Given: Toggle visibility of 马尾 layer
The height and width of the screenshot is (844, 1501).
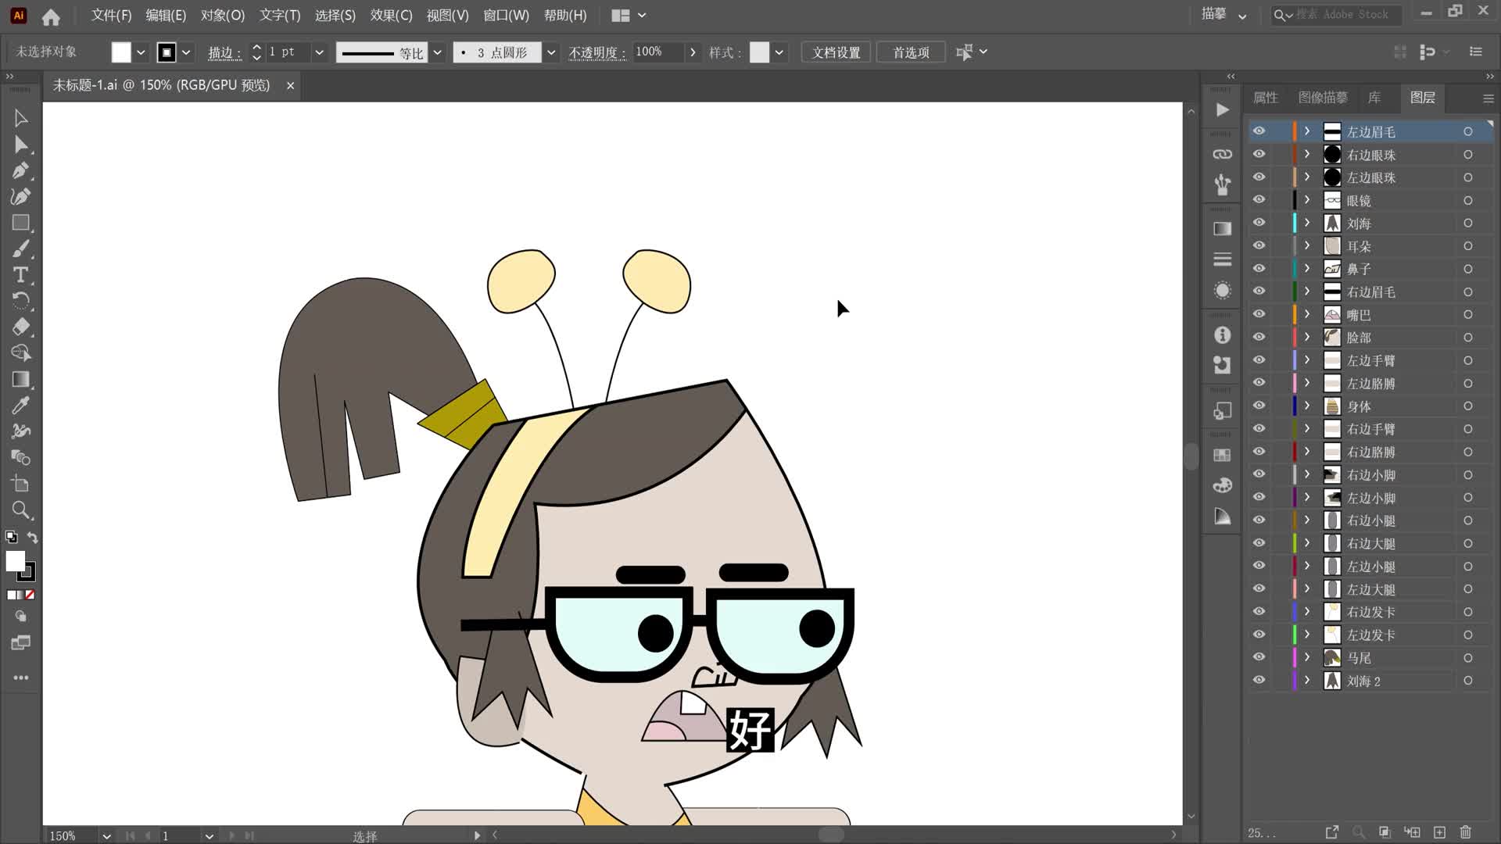Looking at the screenshot, I should [x=1259, y=657].
